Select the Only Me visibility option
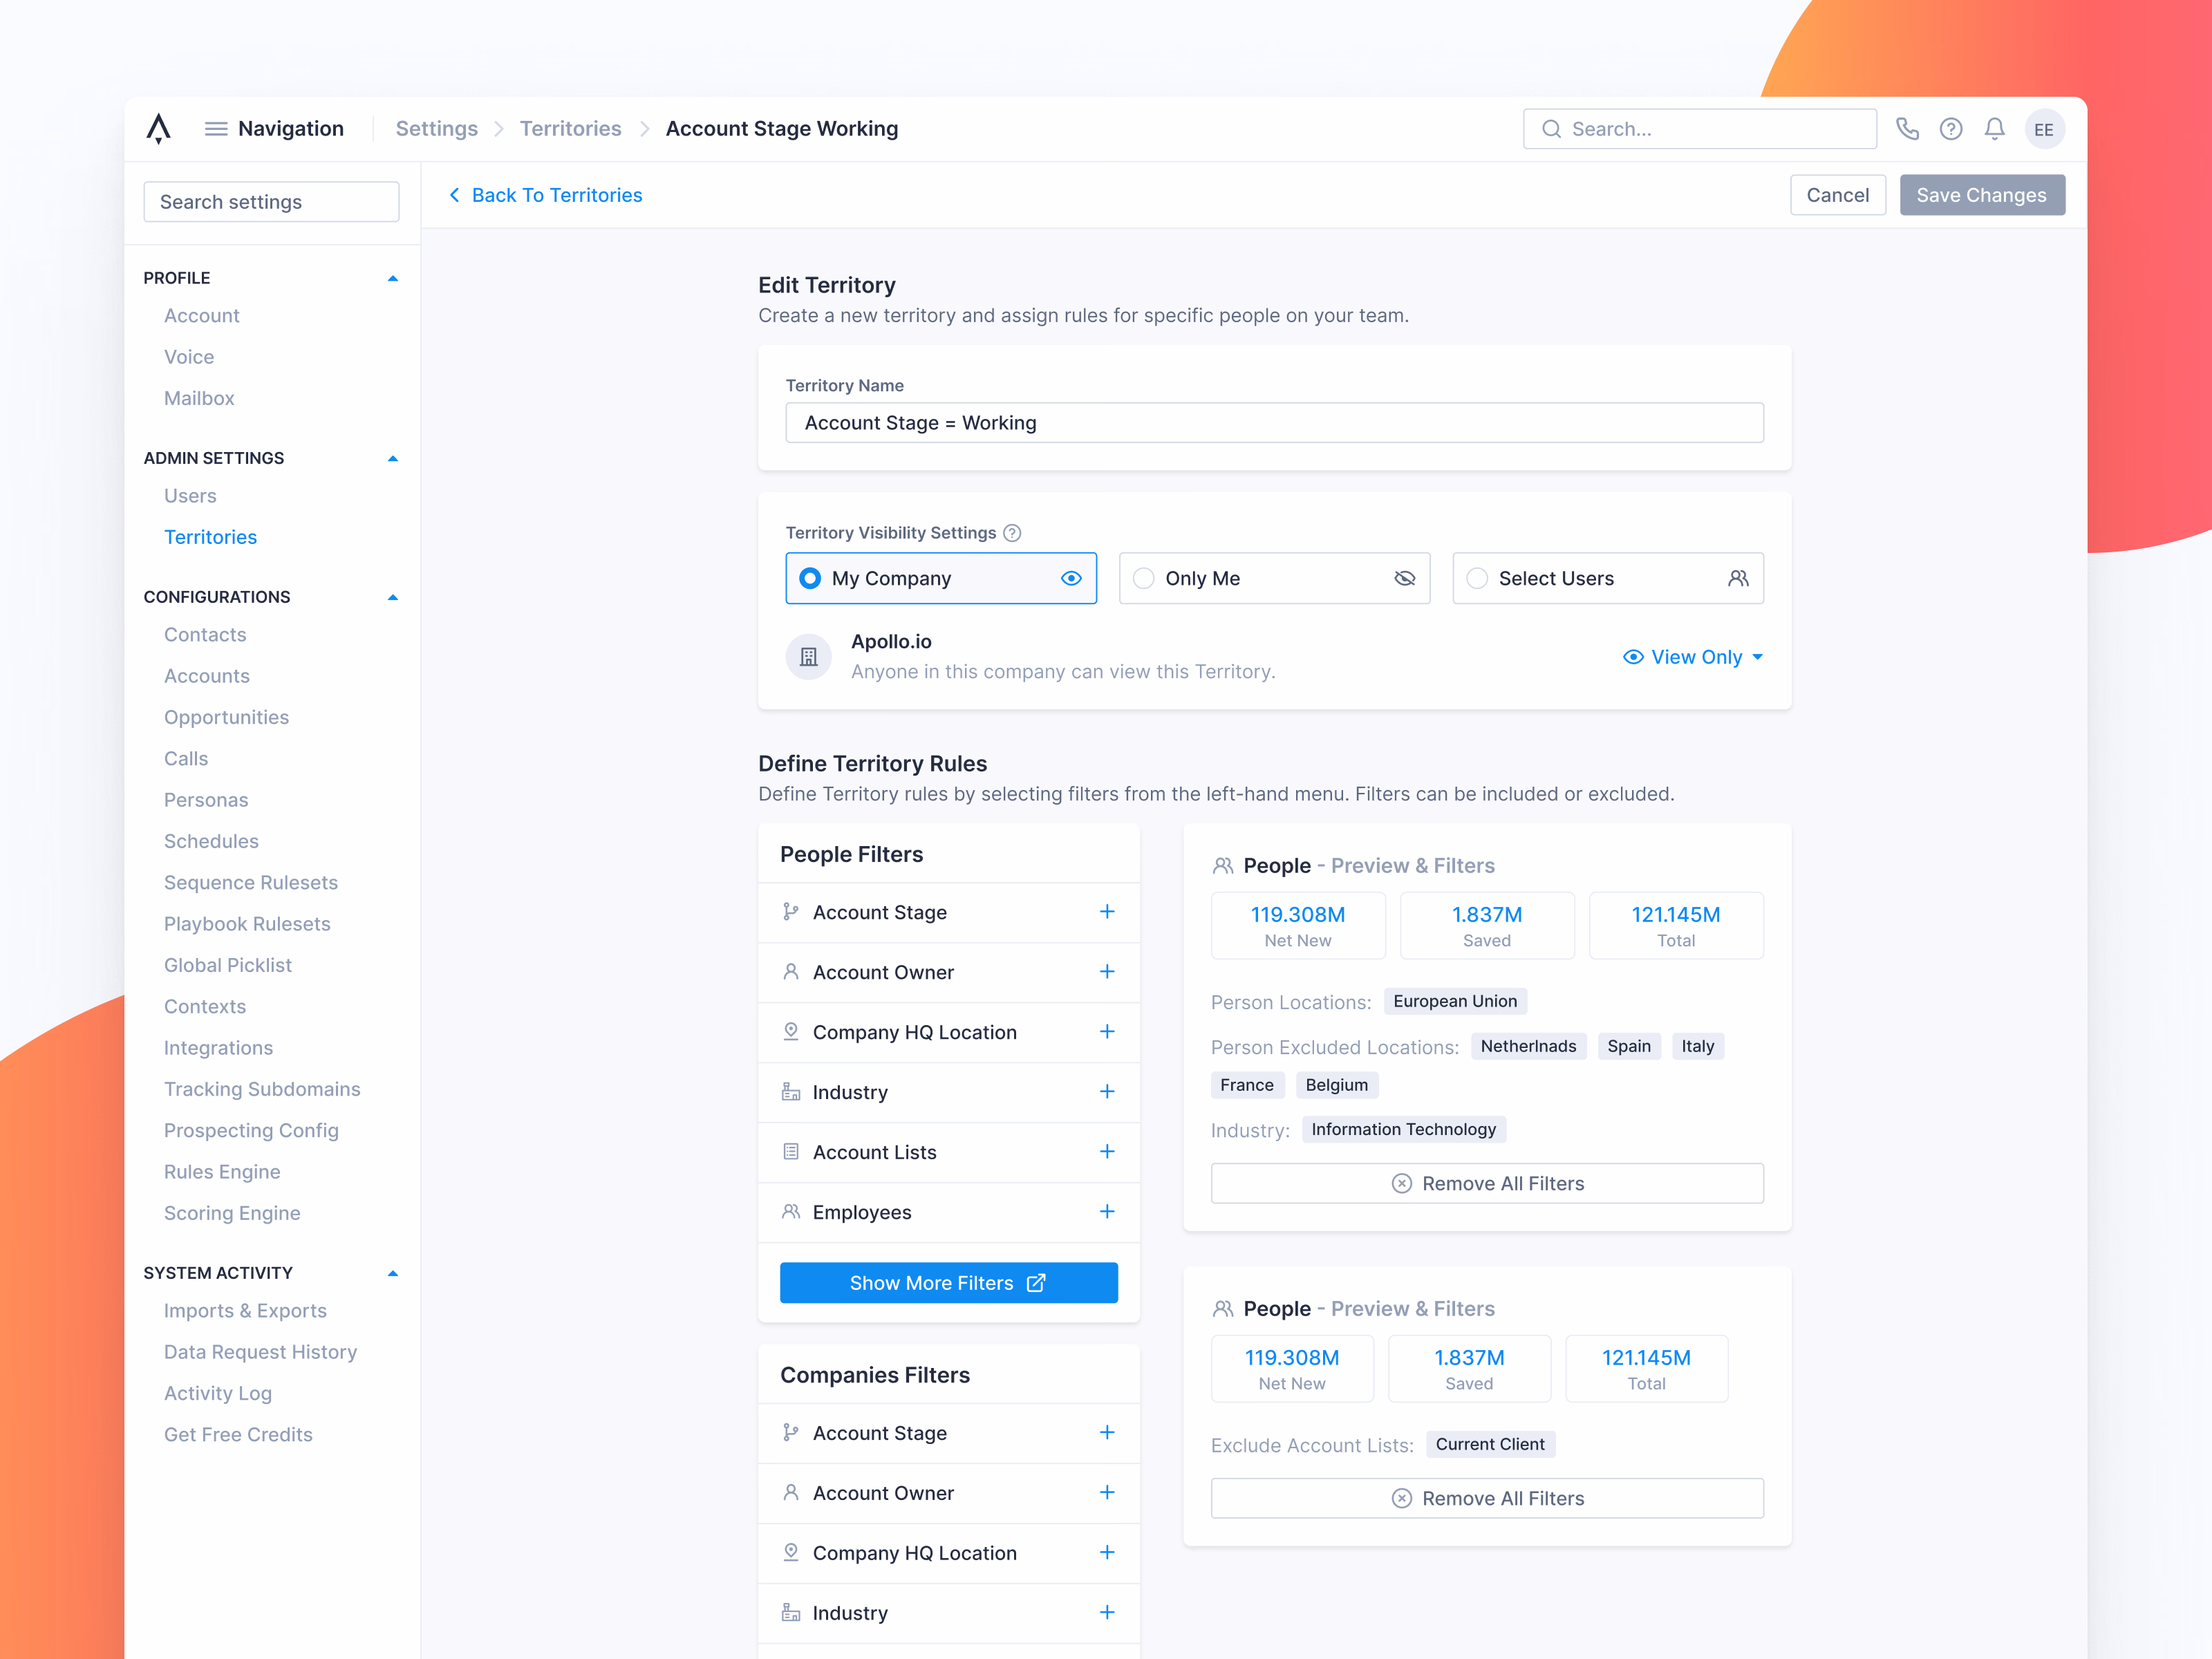This screenshot has height=1659, width=2212. pos(1274,578)
